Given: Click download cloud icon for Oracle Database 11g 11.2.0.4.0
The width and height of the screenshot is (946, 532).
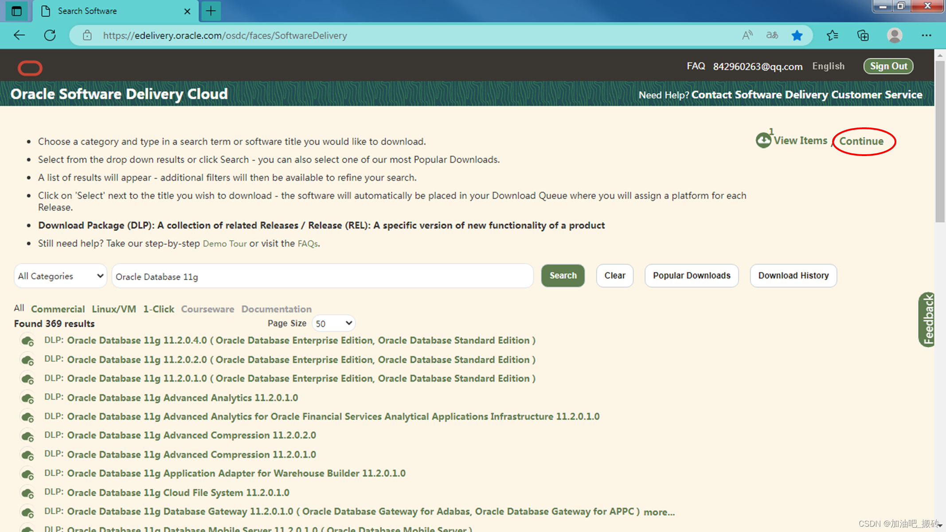Looking at the screenshot, I should click(x=27, y=341).
